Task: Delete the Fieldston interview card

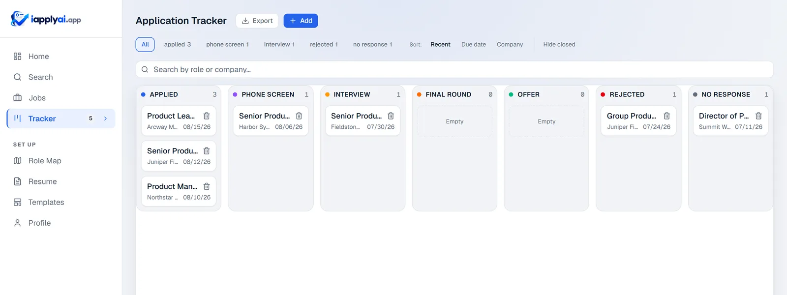Action: (x=391, y=116)
